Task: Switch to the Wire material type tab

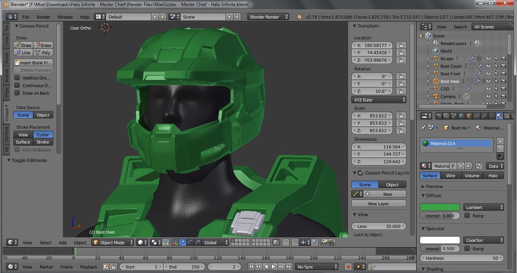Action: point(450,176)
